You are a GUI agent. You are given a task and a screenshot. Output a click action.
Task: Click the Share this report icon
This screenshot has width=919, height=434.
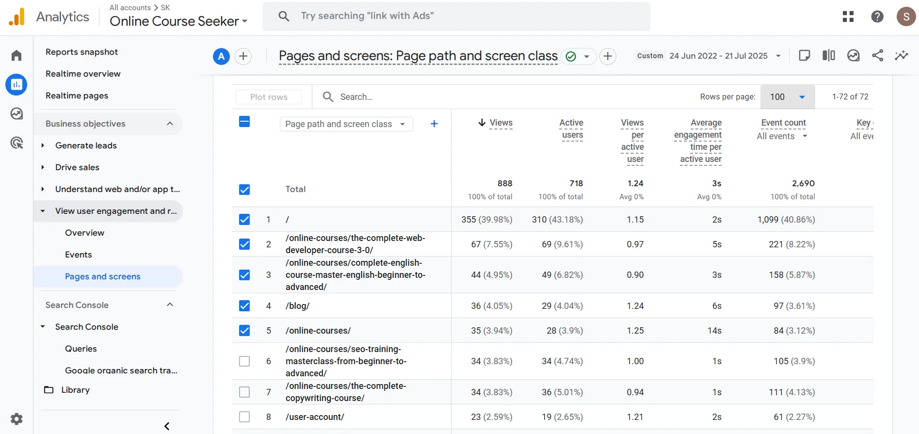[x=877, y=56]
